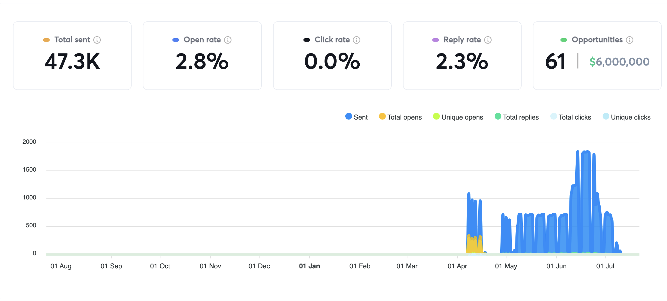
Task: Click the purple Reply rate color marker
Action: (436, 40)
